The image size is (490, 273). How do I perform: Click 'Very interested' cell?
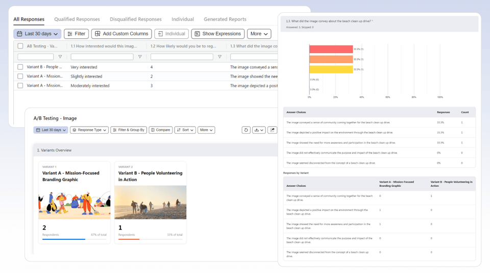point(84,67)
